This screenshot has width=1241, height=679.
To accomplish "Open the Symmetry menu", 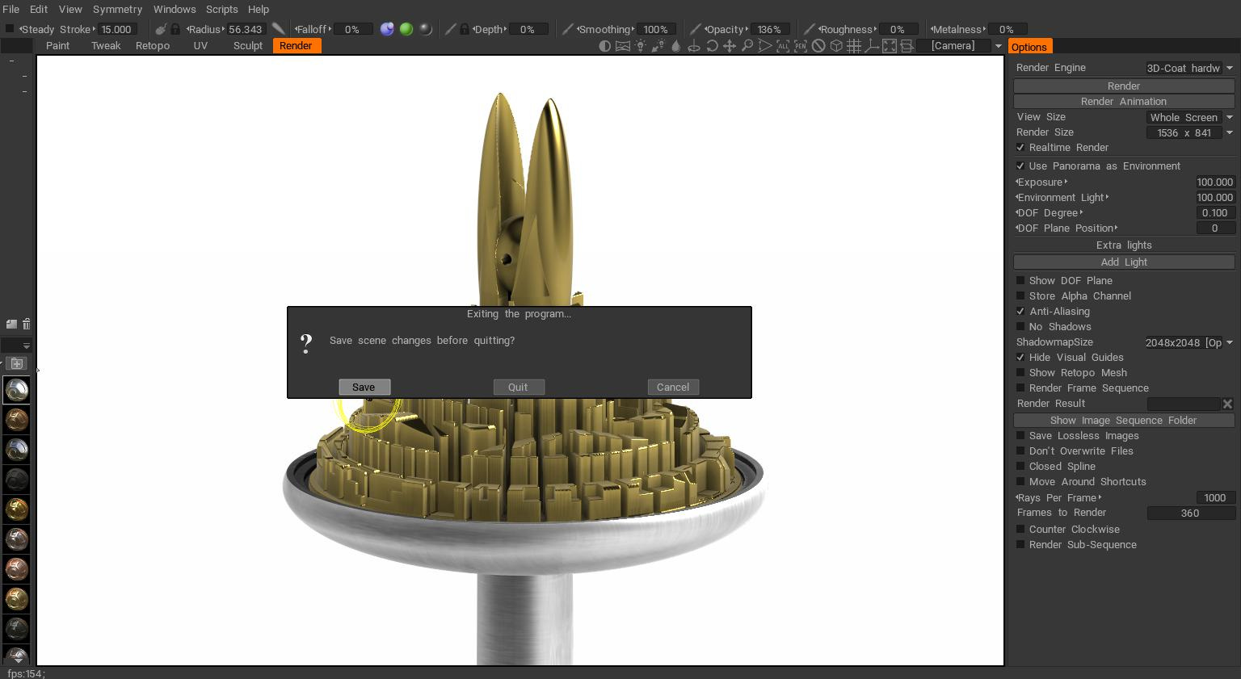I will coord(117,9).
